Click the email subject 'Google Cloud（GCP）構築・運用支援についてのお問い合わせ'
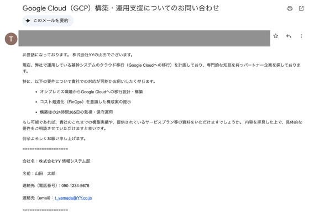Screen dimensions: 314x220 [121, 8]
